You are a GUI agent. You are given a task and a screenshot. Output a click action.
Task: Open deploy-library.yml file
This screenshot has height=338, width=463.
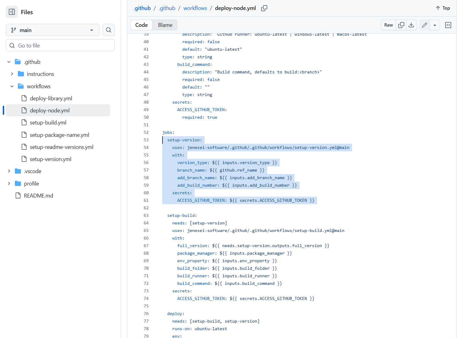coord(51,98)
